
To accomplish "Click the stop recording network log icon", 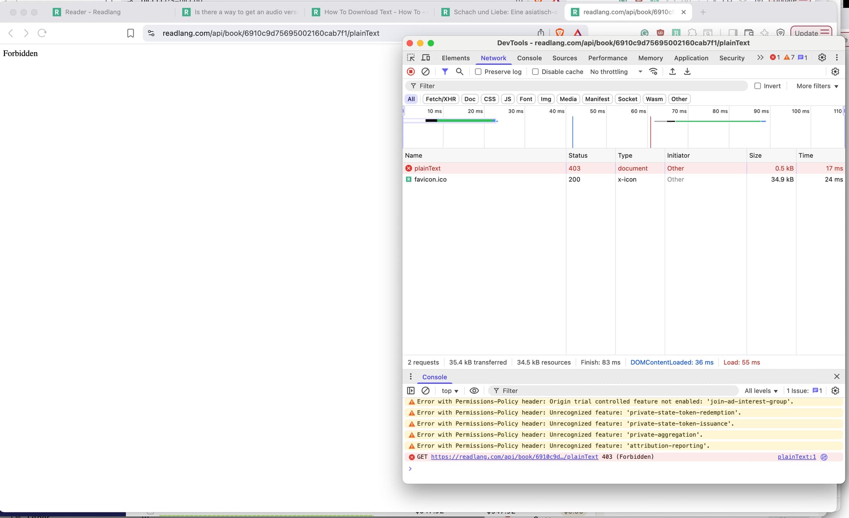I will (x=411, y=72).
